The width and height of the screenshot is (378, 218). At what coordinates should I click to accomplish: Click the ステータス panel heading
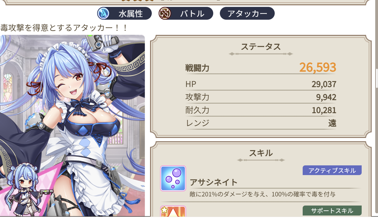[x=261, y=47]
